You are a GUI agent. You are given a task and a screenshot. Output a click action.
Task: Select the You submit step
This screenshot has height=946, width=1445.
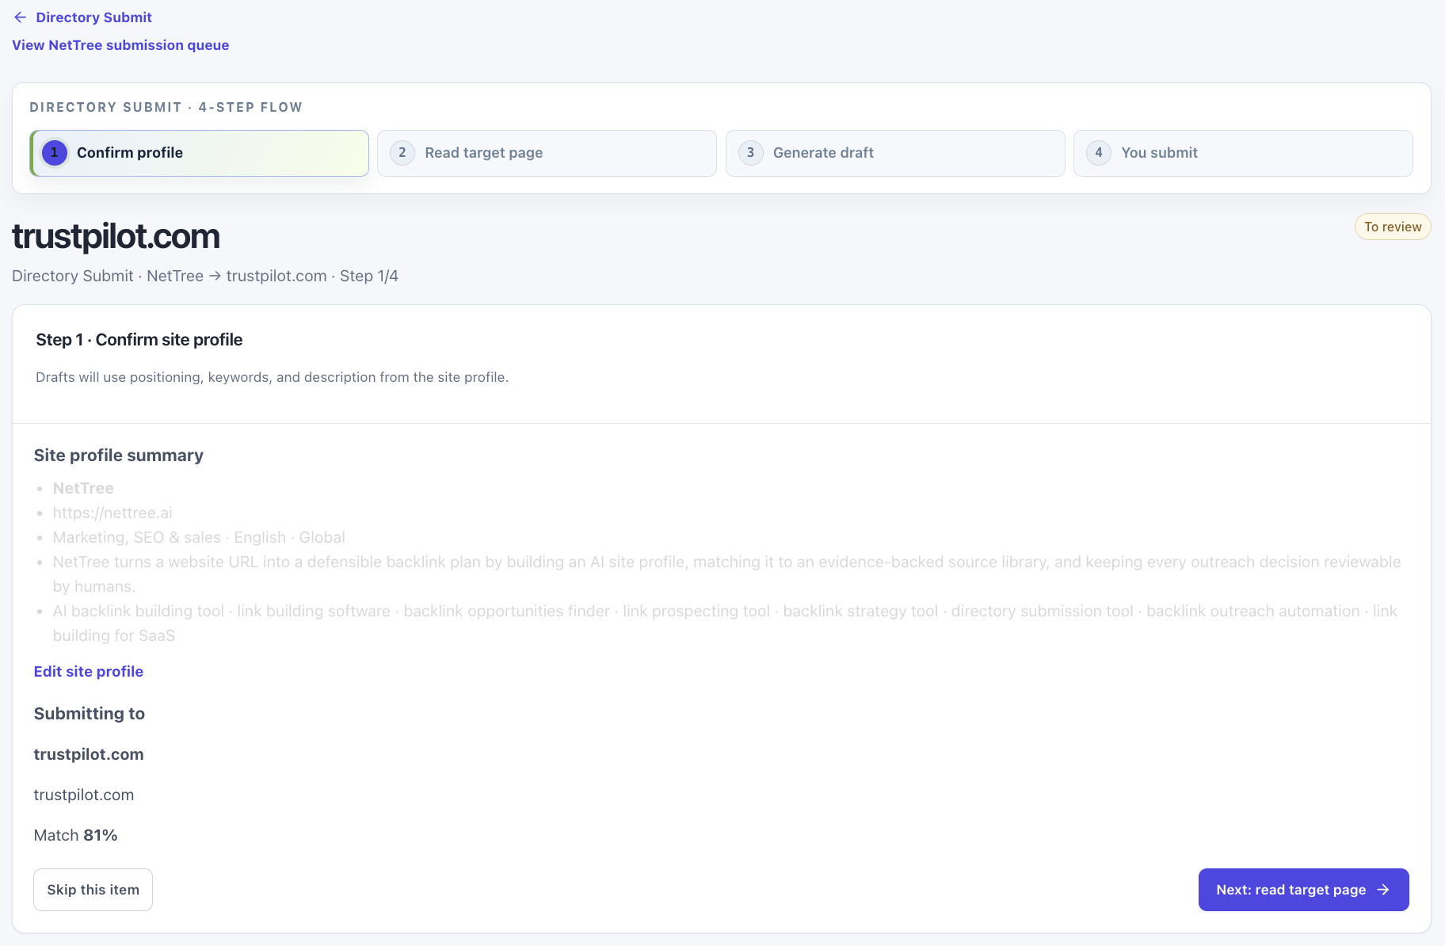point(1243,153)
